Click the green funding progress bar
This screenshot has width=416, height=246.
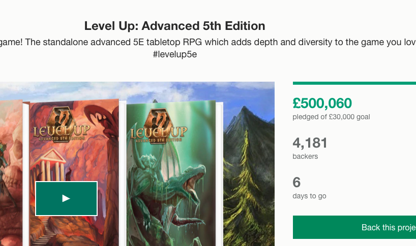[x=354, y=83]
